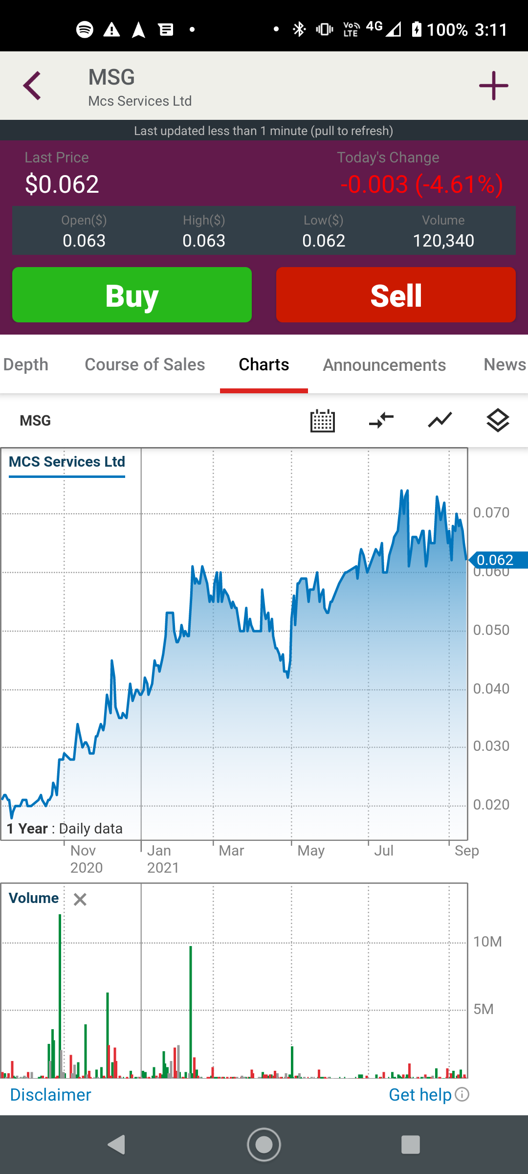Viewport: 528px width, 1174px height.
Task: Tap the Spotify status bar icon
Action: tap(85, 29)
